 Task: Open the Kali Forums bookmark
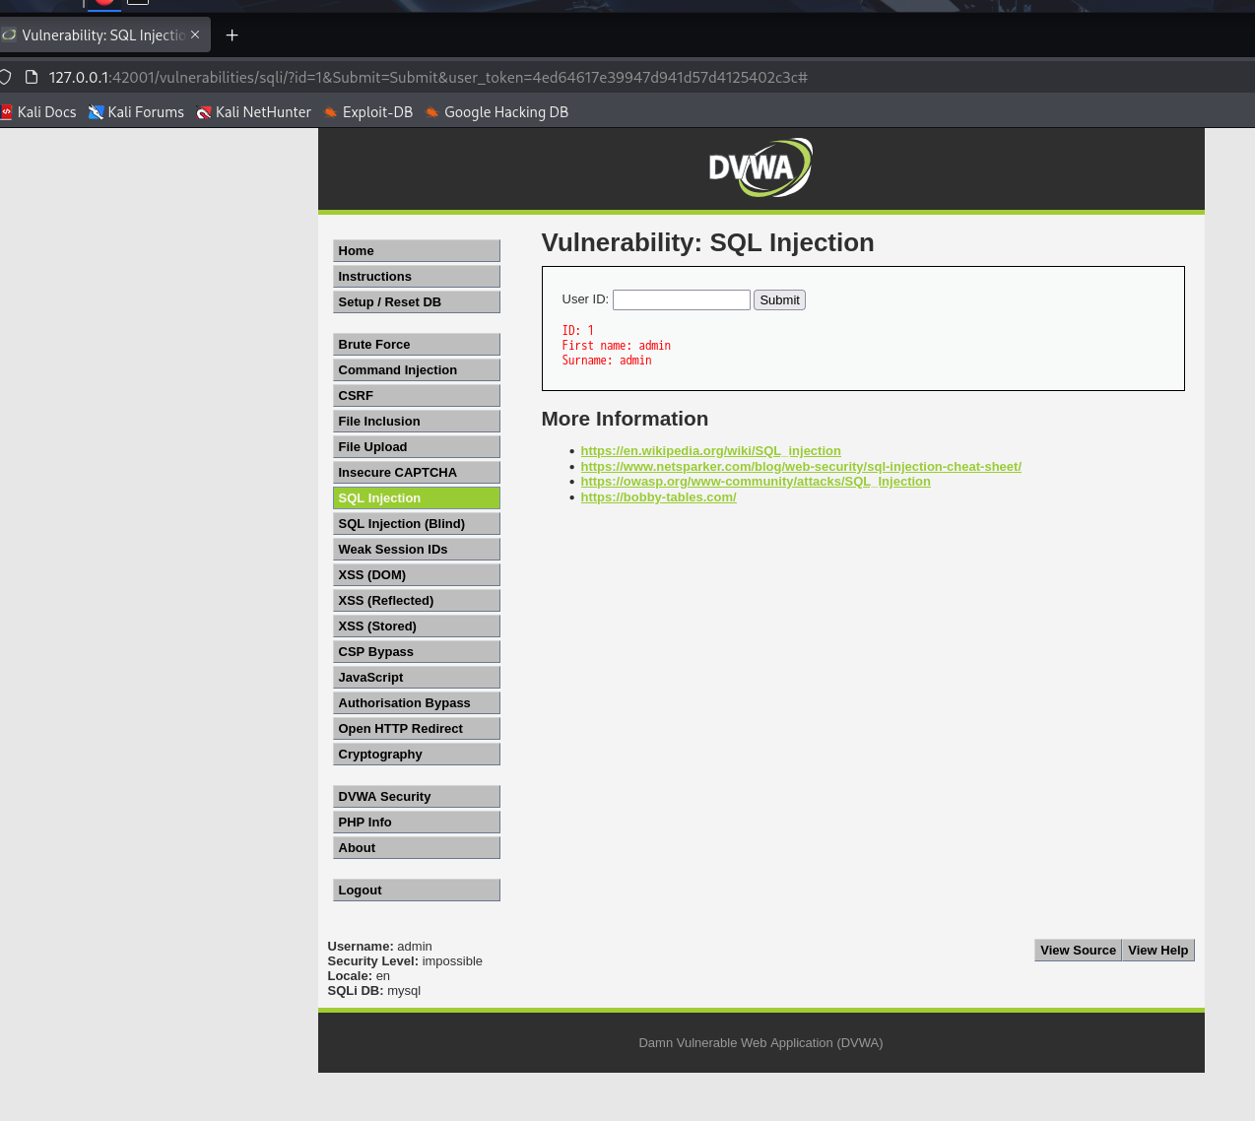[136, 112]
